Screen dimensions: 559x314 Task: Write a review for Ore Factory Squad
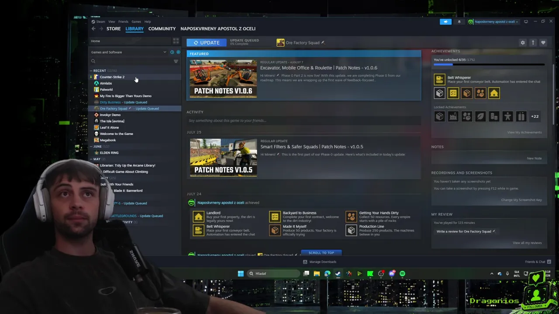[466, 232]
